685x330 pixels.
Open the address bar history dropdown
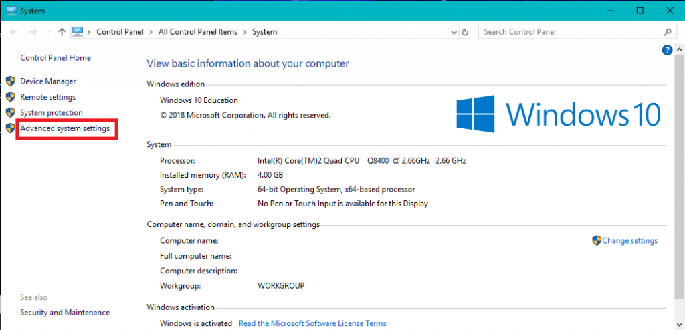tap(454, 32)
